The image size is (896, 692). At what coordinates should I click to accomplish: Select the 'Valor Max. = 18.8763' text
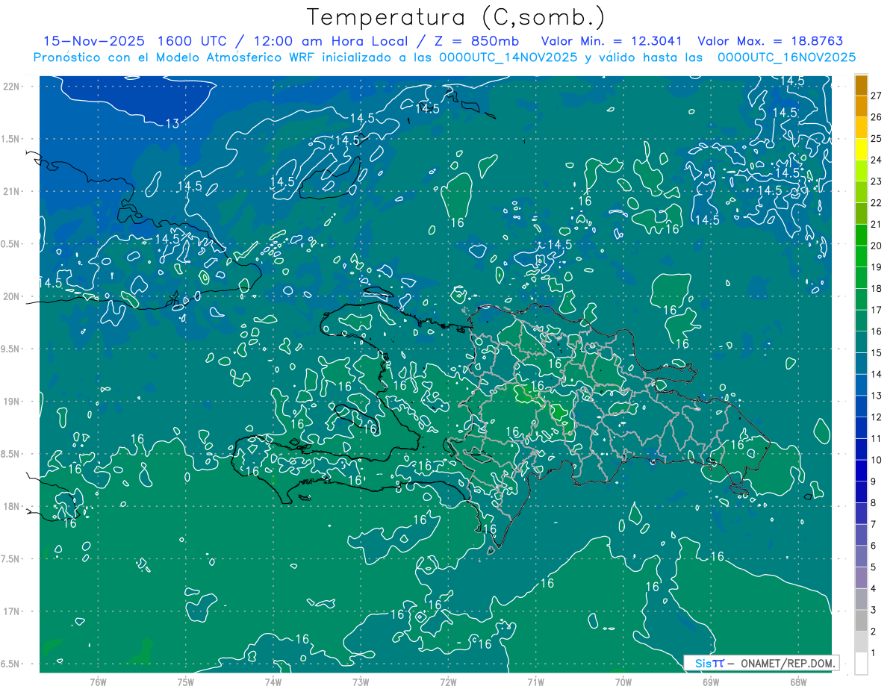[x=771, y=41]
